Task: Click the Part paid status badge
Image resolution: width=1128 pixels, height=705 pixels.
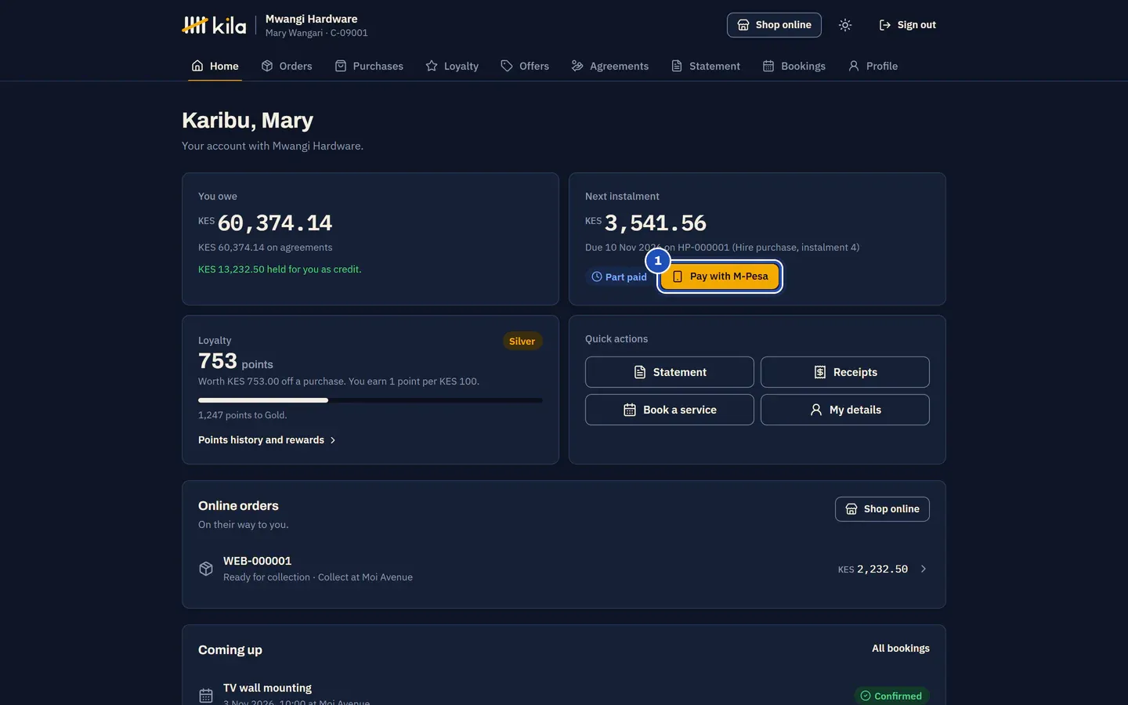Action: 619,277
